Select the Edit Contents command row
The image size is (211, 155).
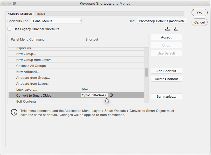pos(76,101)
